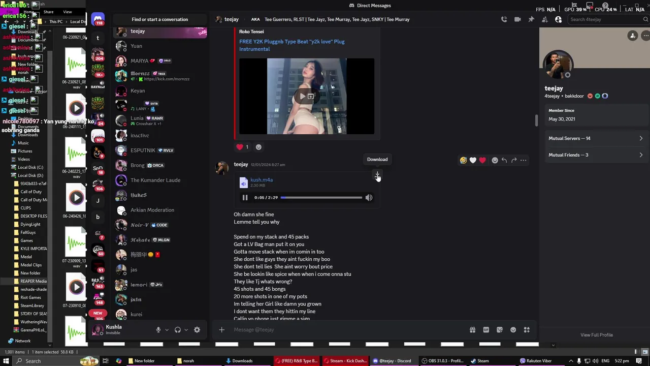React with the laughing emoji
This screenshot has height=366, width=650.
[463, 160]
